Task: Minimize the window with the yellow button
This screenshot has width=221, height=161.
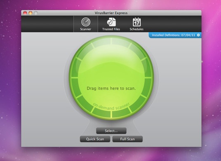Action: [31, 13]
